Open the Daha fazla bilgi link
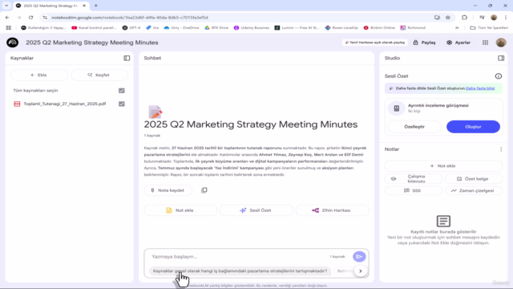Image resolution: width=513 pixels, height=289 pixels. tap(480, 88)
